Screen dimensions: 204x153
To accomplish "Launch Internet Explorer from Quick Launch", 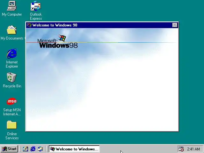I will [x=33, y=149].
